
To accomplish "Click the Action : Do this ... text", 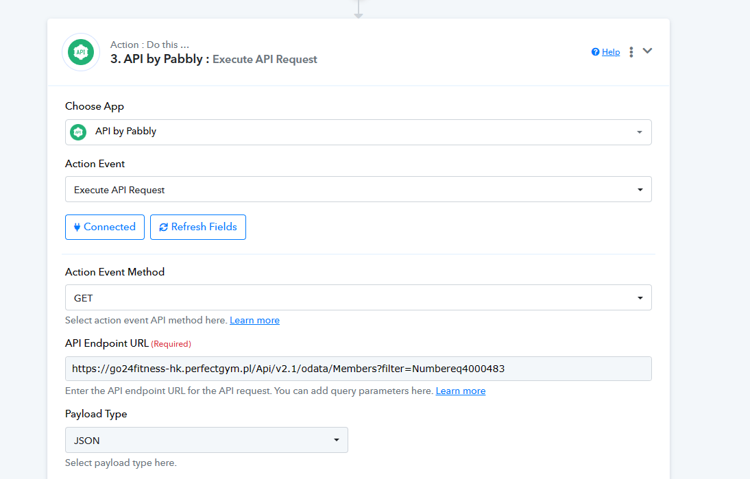I will [149, 45].
